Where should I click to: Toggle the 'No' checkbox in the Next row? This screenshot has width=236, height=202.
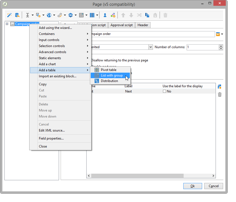164,91
